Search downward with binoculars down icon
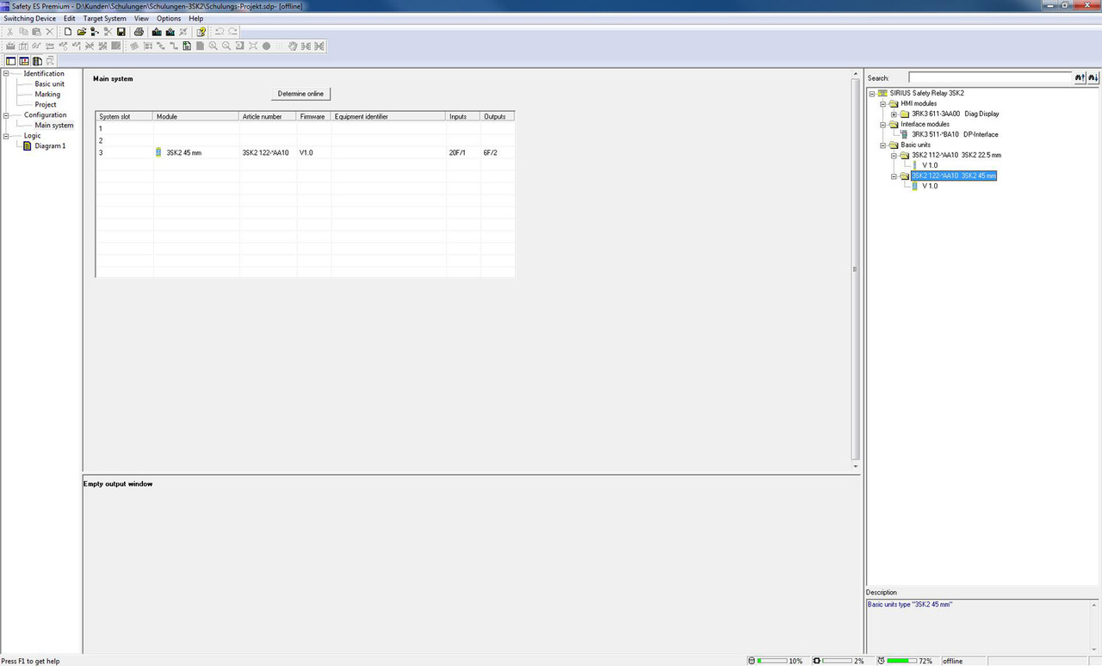The image size is (1102, 666). pos(1093,77)
